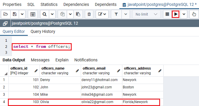
Task: Open file with the folder icon
Action: (6, 14)
